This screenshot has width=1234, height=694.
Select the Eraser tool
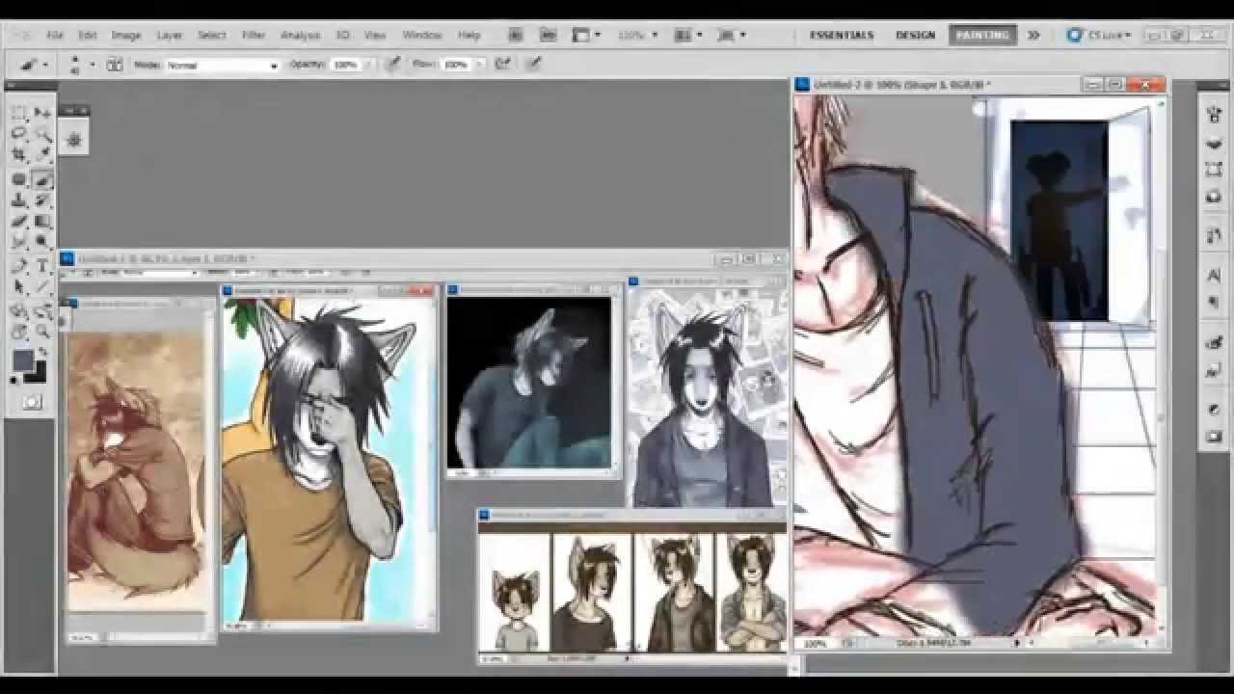click(19, 220)
